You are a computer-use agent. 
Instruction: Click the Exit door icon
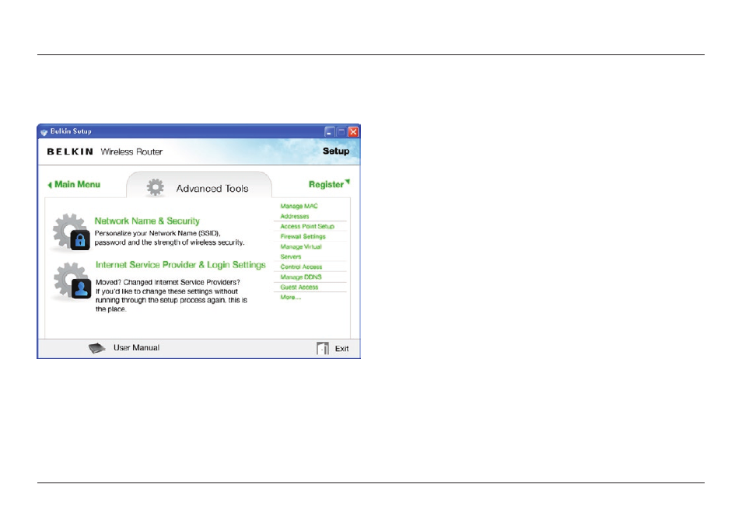[323, 349]
